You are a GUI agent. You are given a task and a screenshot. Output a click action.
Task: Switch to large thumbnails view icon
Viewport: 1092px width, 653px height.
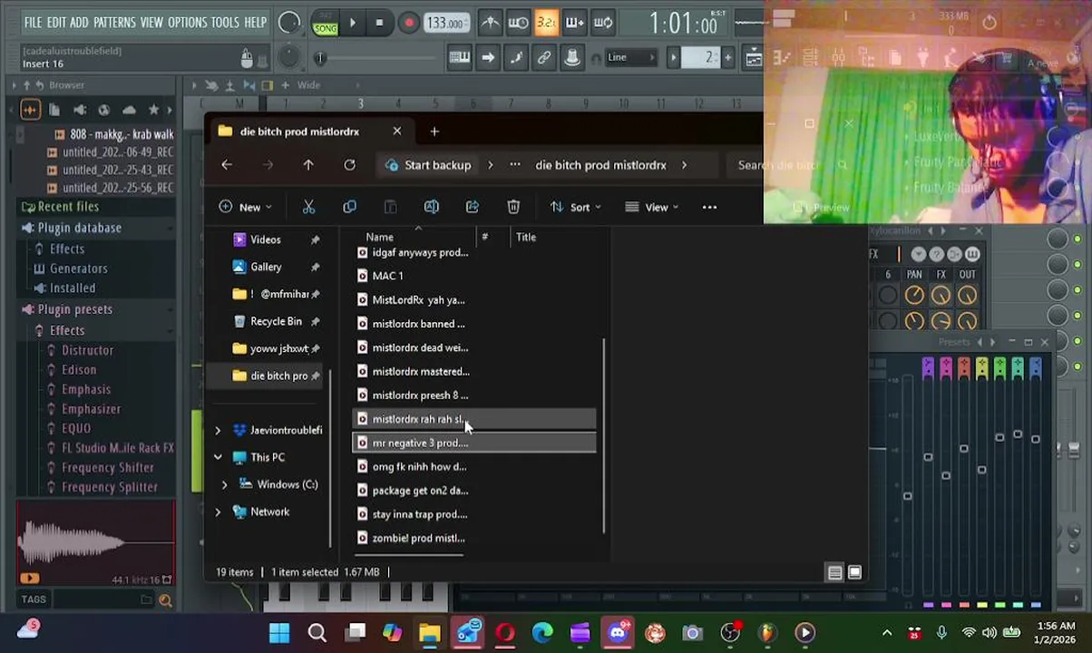(854, 572)
